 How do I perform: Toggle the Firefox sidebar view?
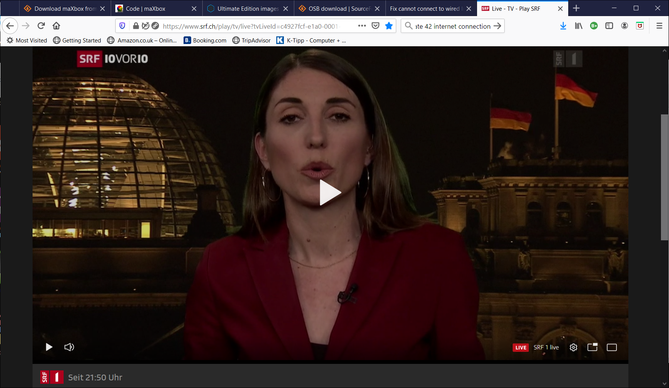609,26
